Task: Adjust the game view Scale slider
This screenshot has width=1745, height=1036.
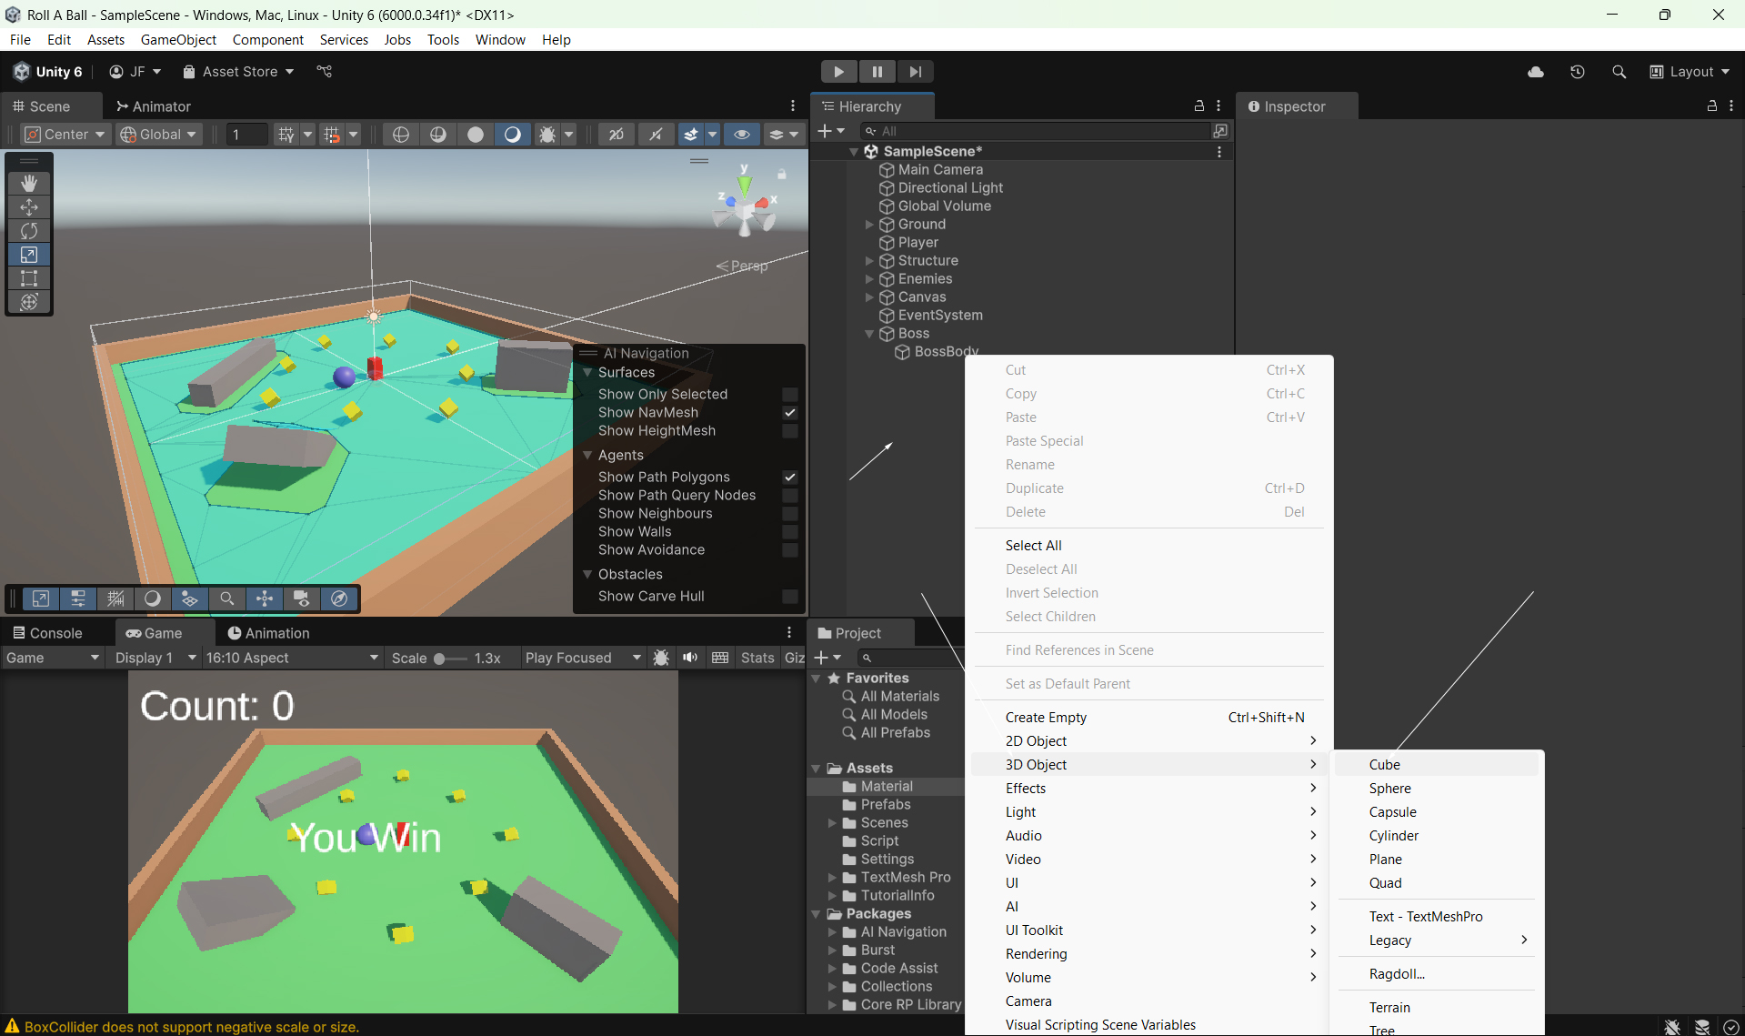Action: (x=440, y=659)
